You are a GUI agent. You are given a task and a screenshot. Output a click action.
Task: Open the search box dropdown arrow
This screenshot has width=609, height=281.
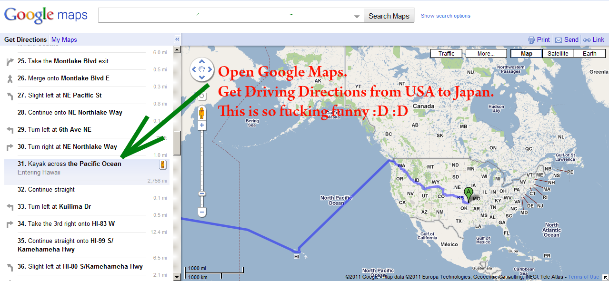(x=357, y=17)
